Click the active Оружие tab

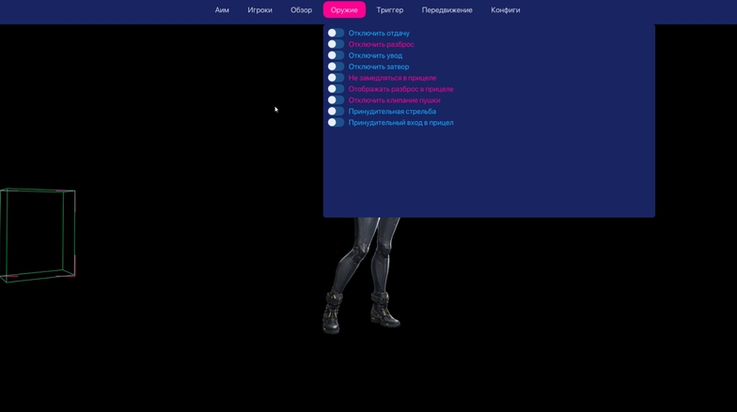[344, 10]
